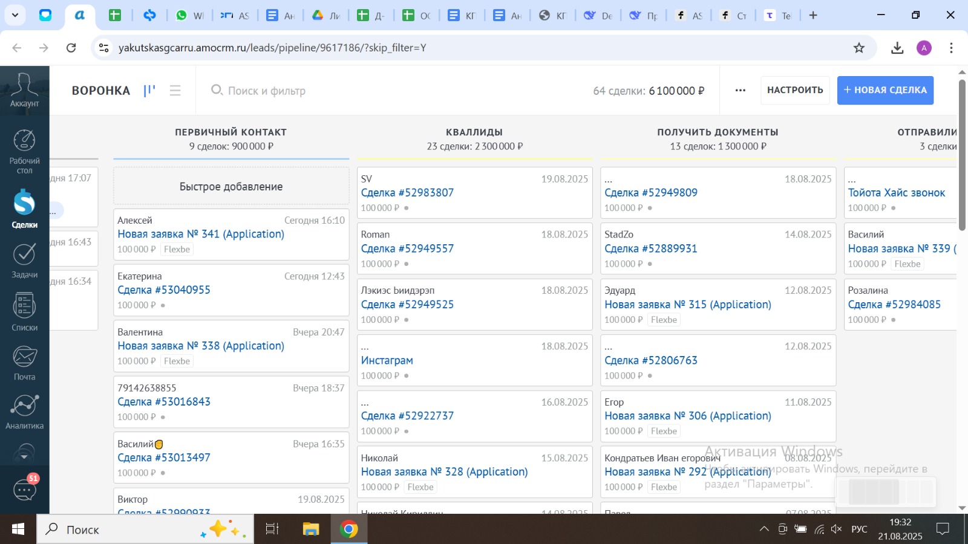Show hidden tray icons chevron
The image size is (968, 544).
[x=764, y=529]
